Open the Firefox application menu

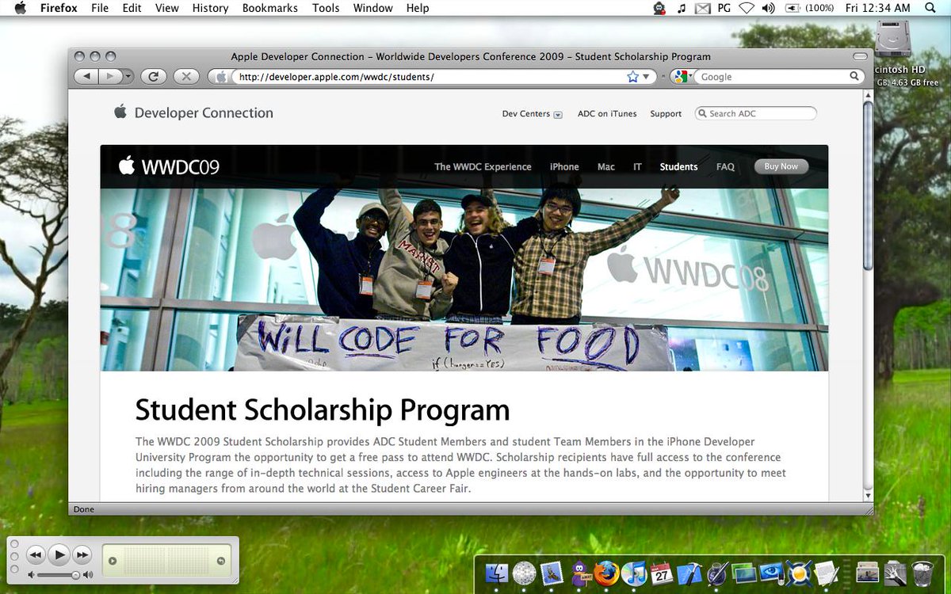click(59, 8)
